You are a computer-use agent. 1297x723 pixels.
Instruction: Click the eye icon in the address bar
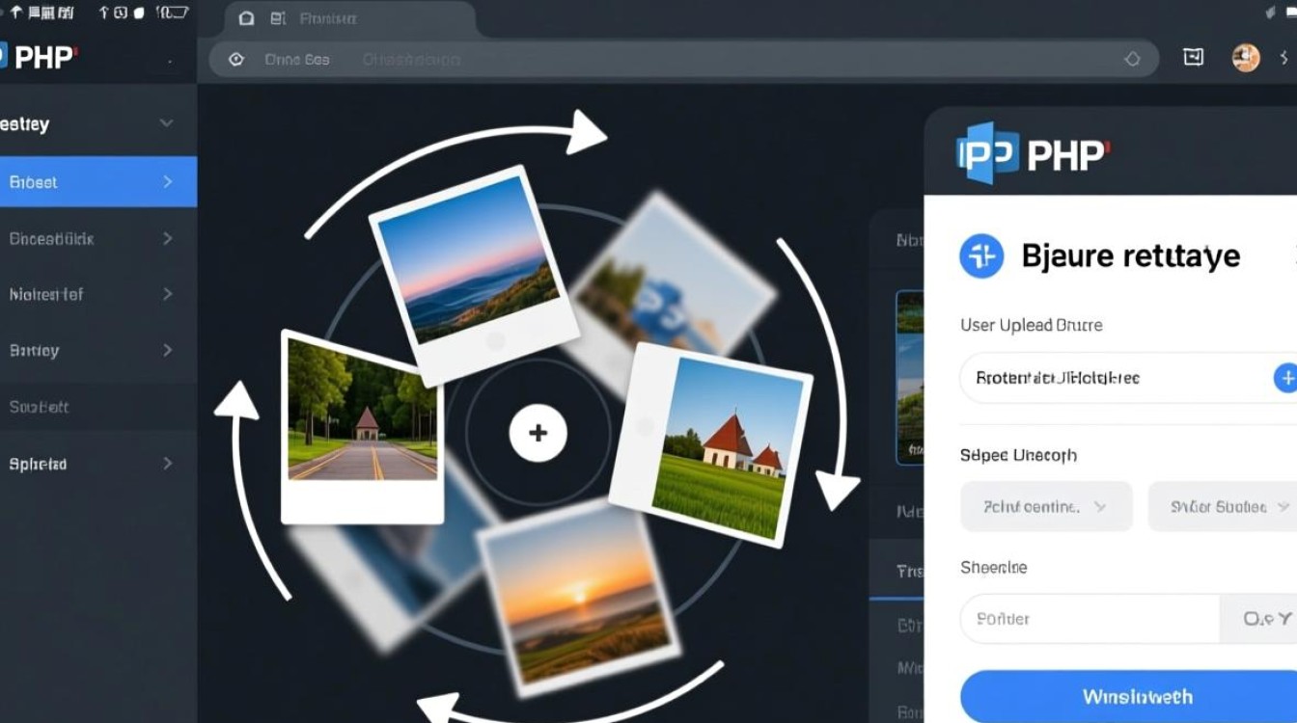tap(236, 60)
